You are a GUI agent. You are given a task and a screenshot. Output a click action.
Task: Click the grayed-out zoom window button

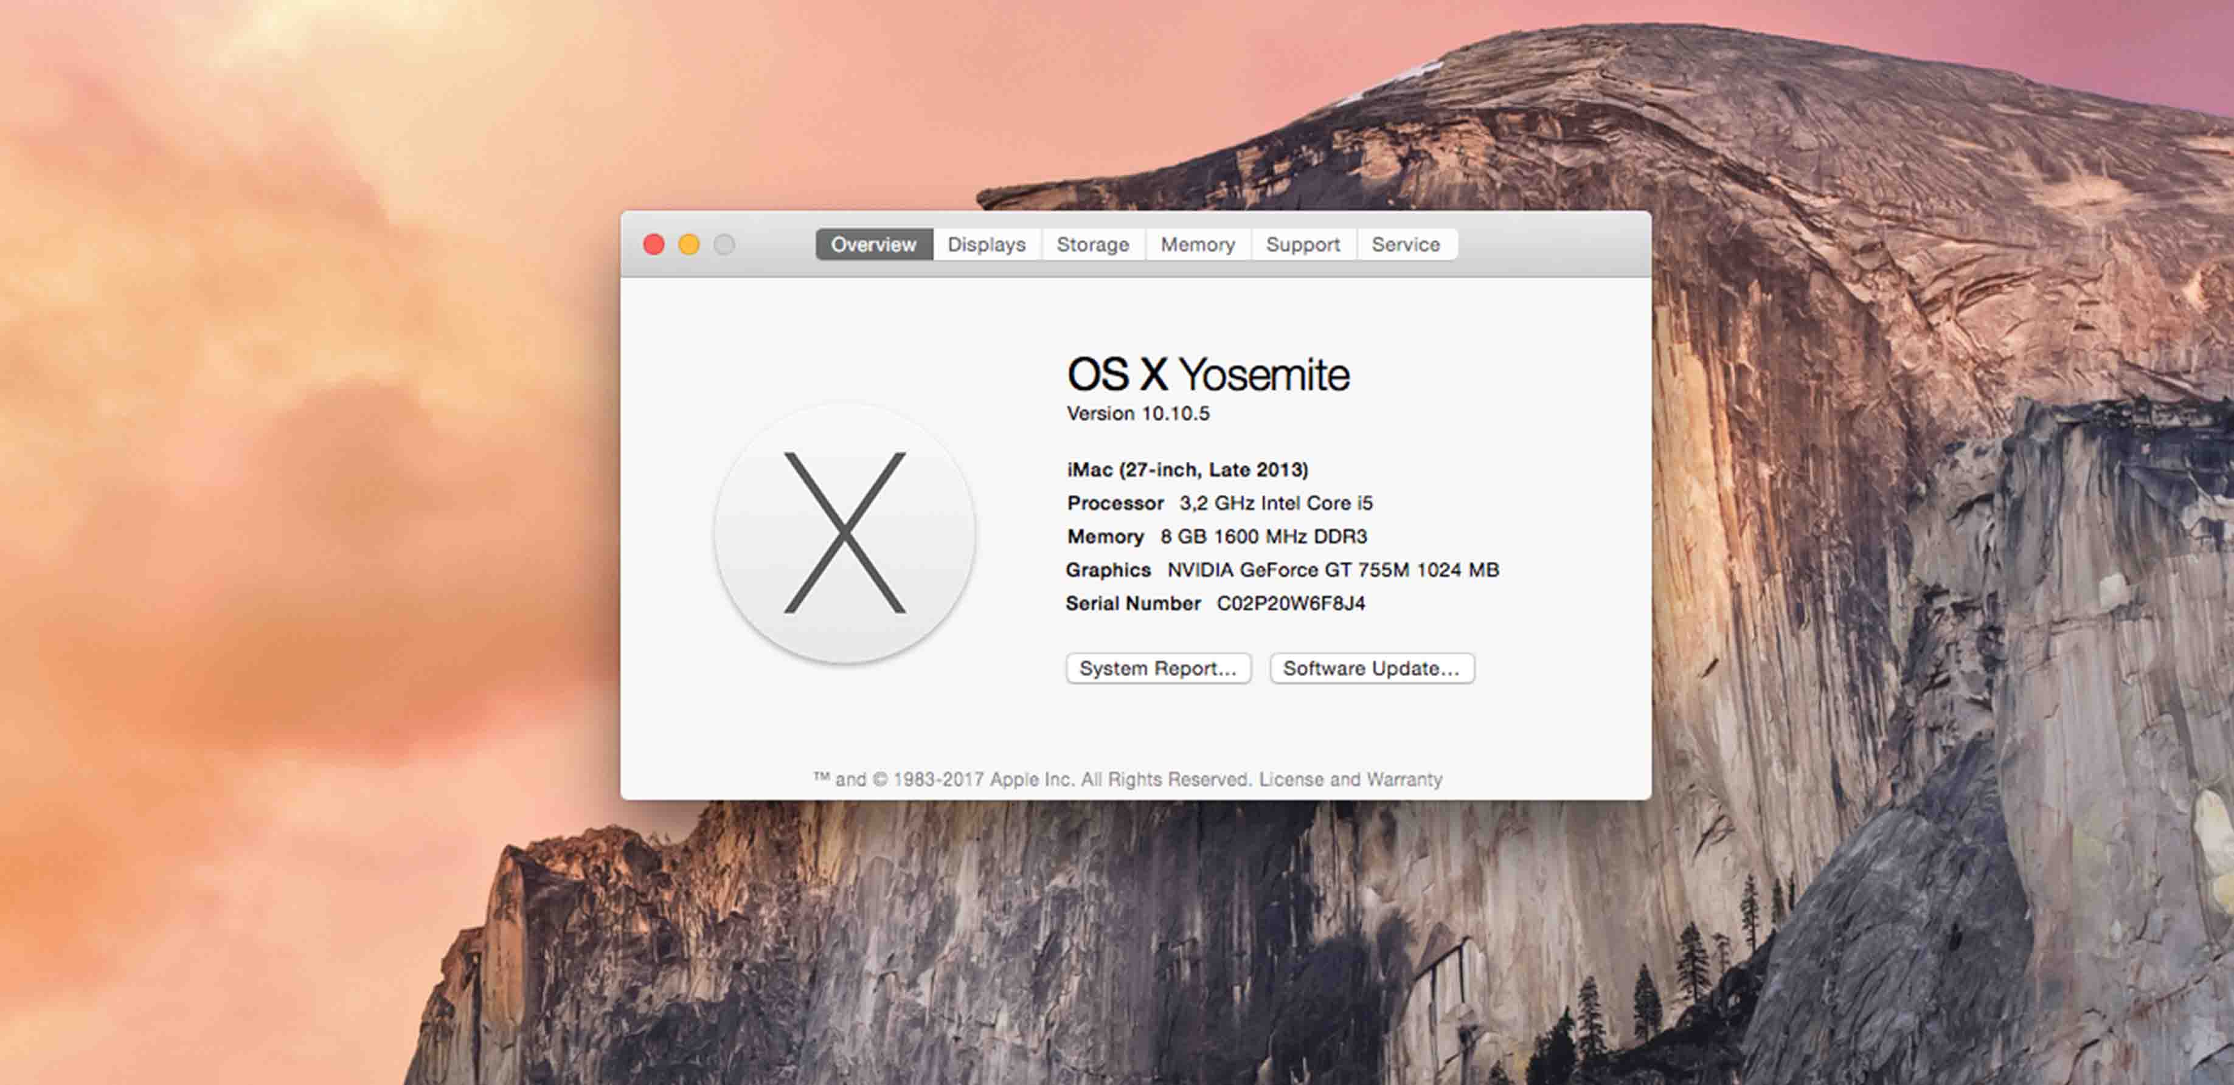coord(724,244)
